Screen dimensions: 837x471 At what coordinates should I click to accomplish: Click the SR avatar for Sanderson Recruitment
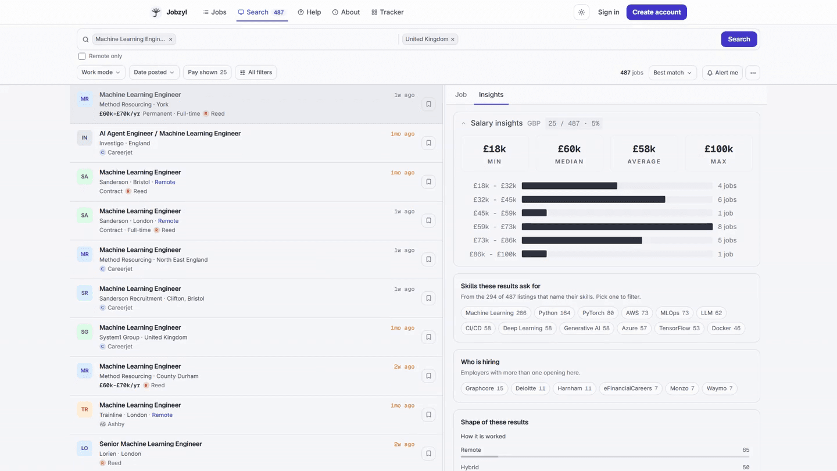pos(84,293)
